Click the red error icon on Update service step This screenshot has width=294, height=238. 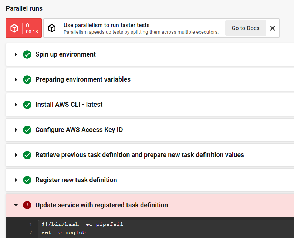click(x=27, y=205)
